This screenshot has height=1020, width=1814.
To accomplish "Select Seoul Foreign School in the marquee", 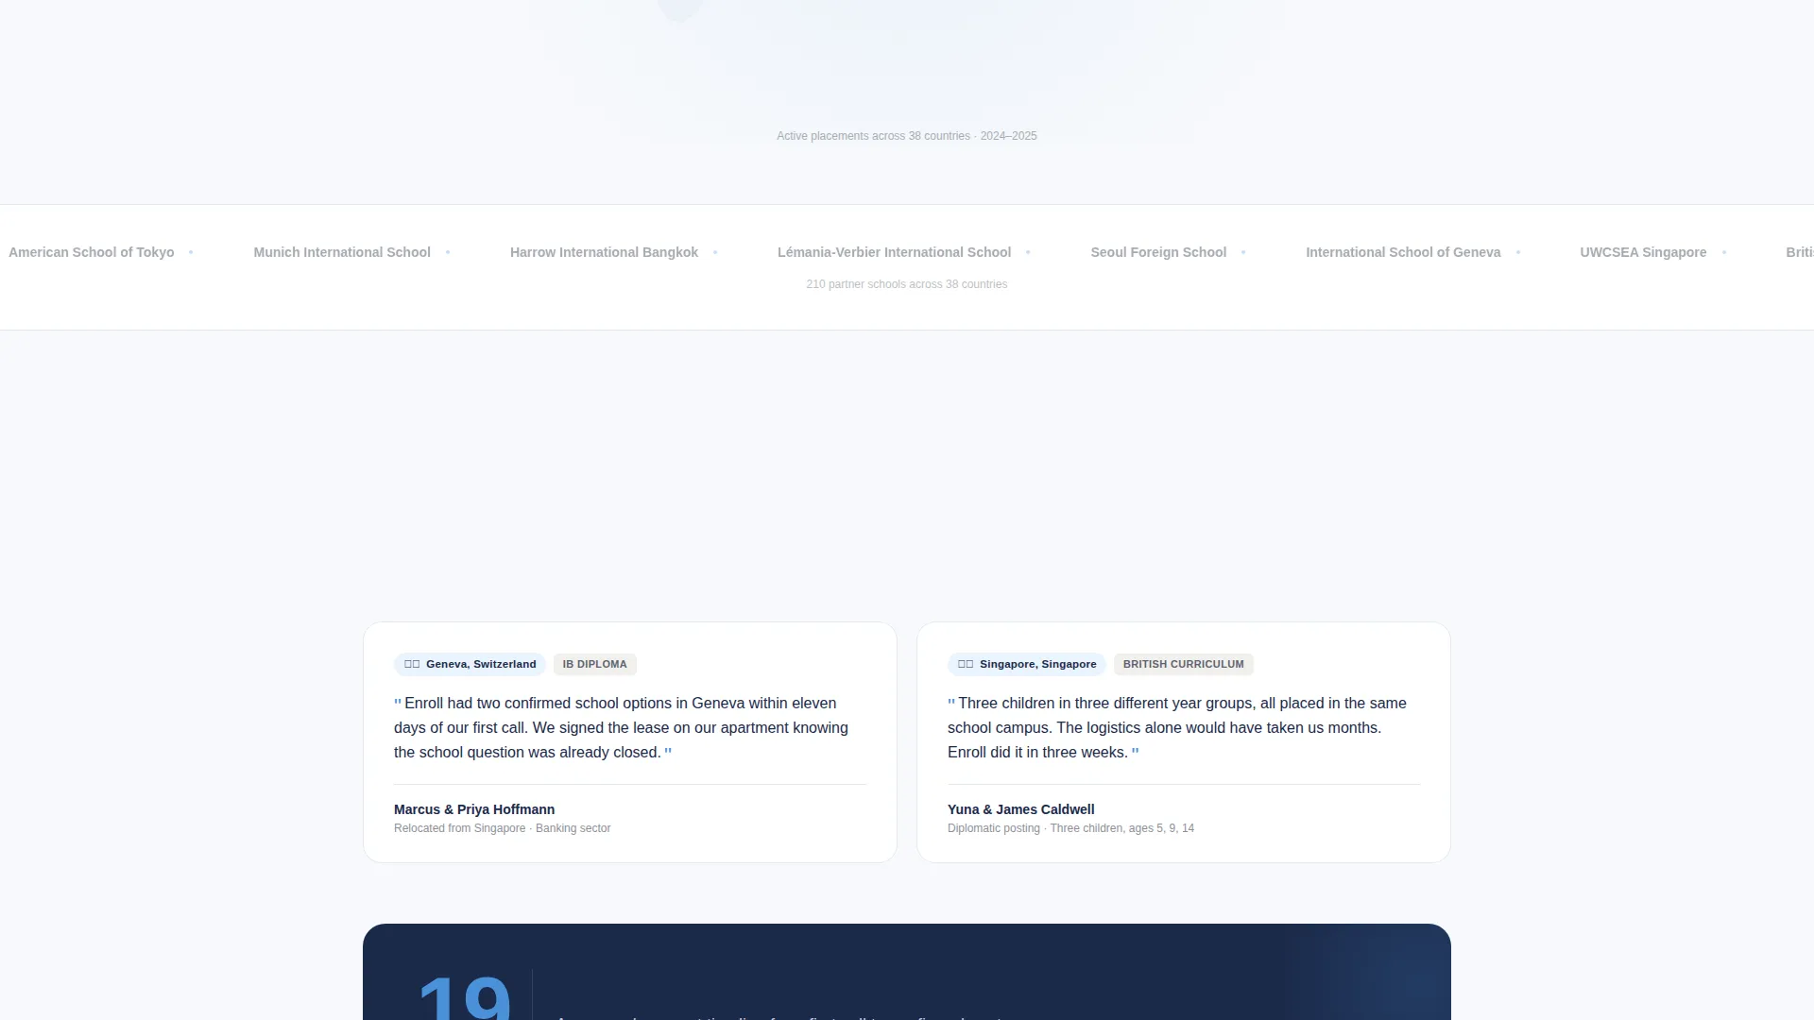I will (1158, 252).
